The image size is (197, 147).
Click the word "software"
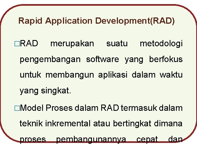103,59
